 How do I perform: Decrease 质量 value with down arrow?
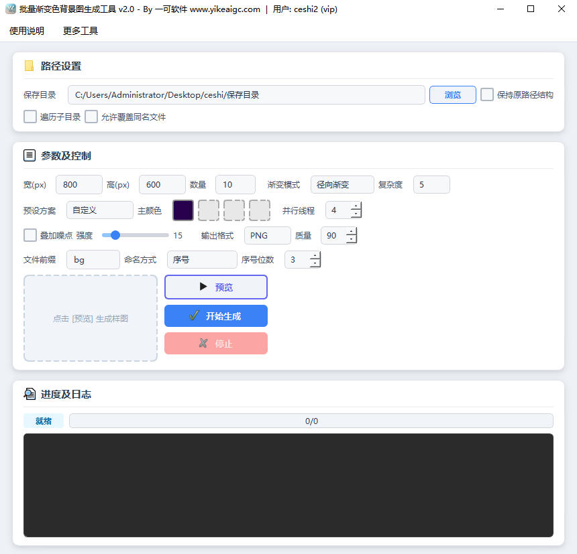[352, 239]
